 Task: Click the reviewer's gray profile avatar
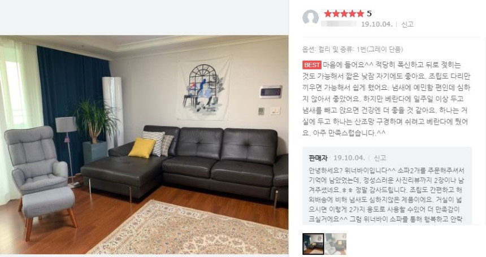pyautogui.click(x=311, y=18)
